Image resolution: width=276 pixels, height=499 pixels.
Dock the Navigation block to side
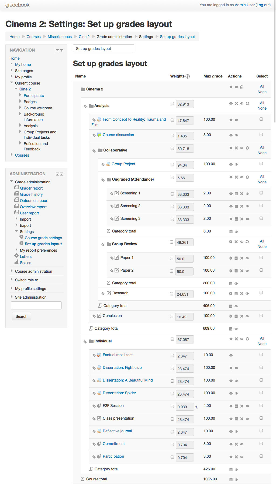(x=61, y=50)
